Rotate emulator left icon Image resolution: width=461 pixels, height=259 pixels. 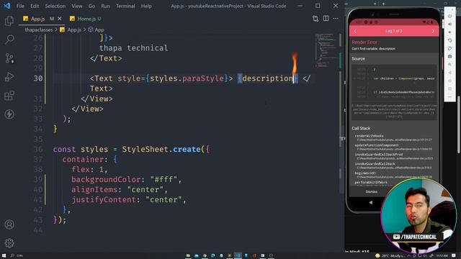(x=449, y=40)
